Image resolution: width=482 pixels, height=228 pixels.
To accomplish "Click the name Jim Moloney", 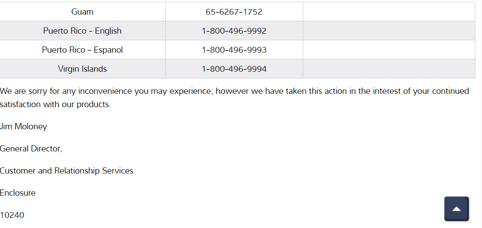I will click(23, 127).
